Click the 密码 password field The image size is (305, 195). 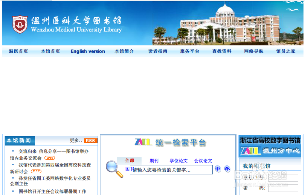click(x=283, y=188)
